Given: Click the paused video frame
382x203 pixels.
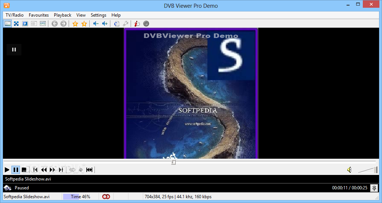Looking at the screenshot, I should pyautogui.click(x=191, y=93).
